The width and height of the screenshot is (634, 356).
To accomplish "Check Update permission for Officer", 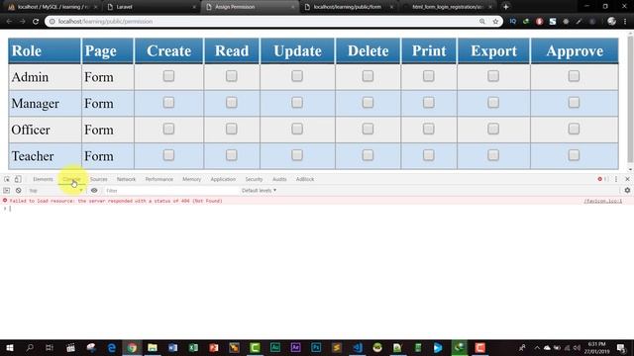I will pos(297,129).
